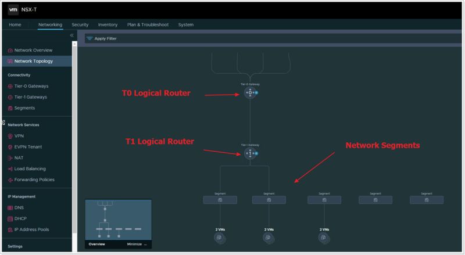Viewport: 465px width, 255px height.
Task: Open DNS under IP Management
Action: coord(19,207)
